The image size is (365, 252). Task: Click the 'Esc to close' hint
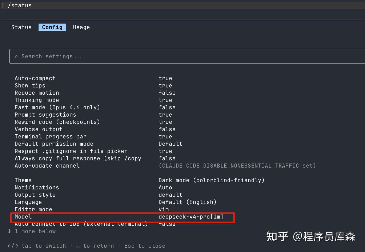145,246
